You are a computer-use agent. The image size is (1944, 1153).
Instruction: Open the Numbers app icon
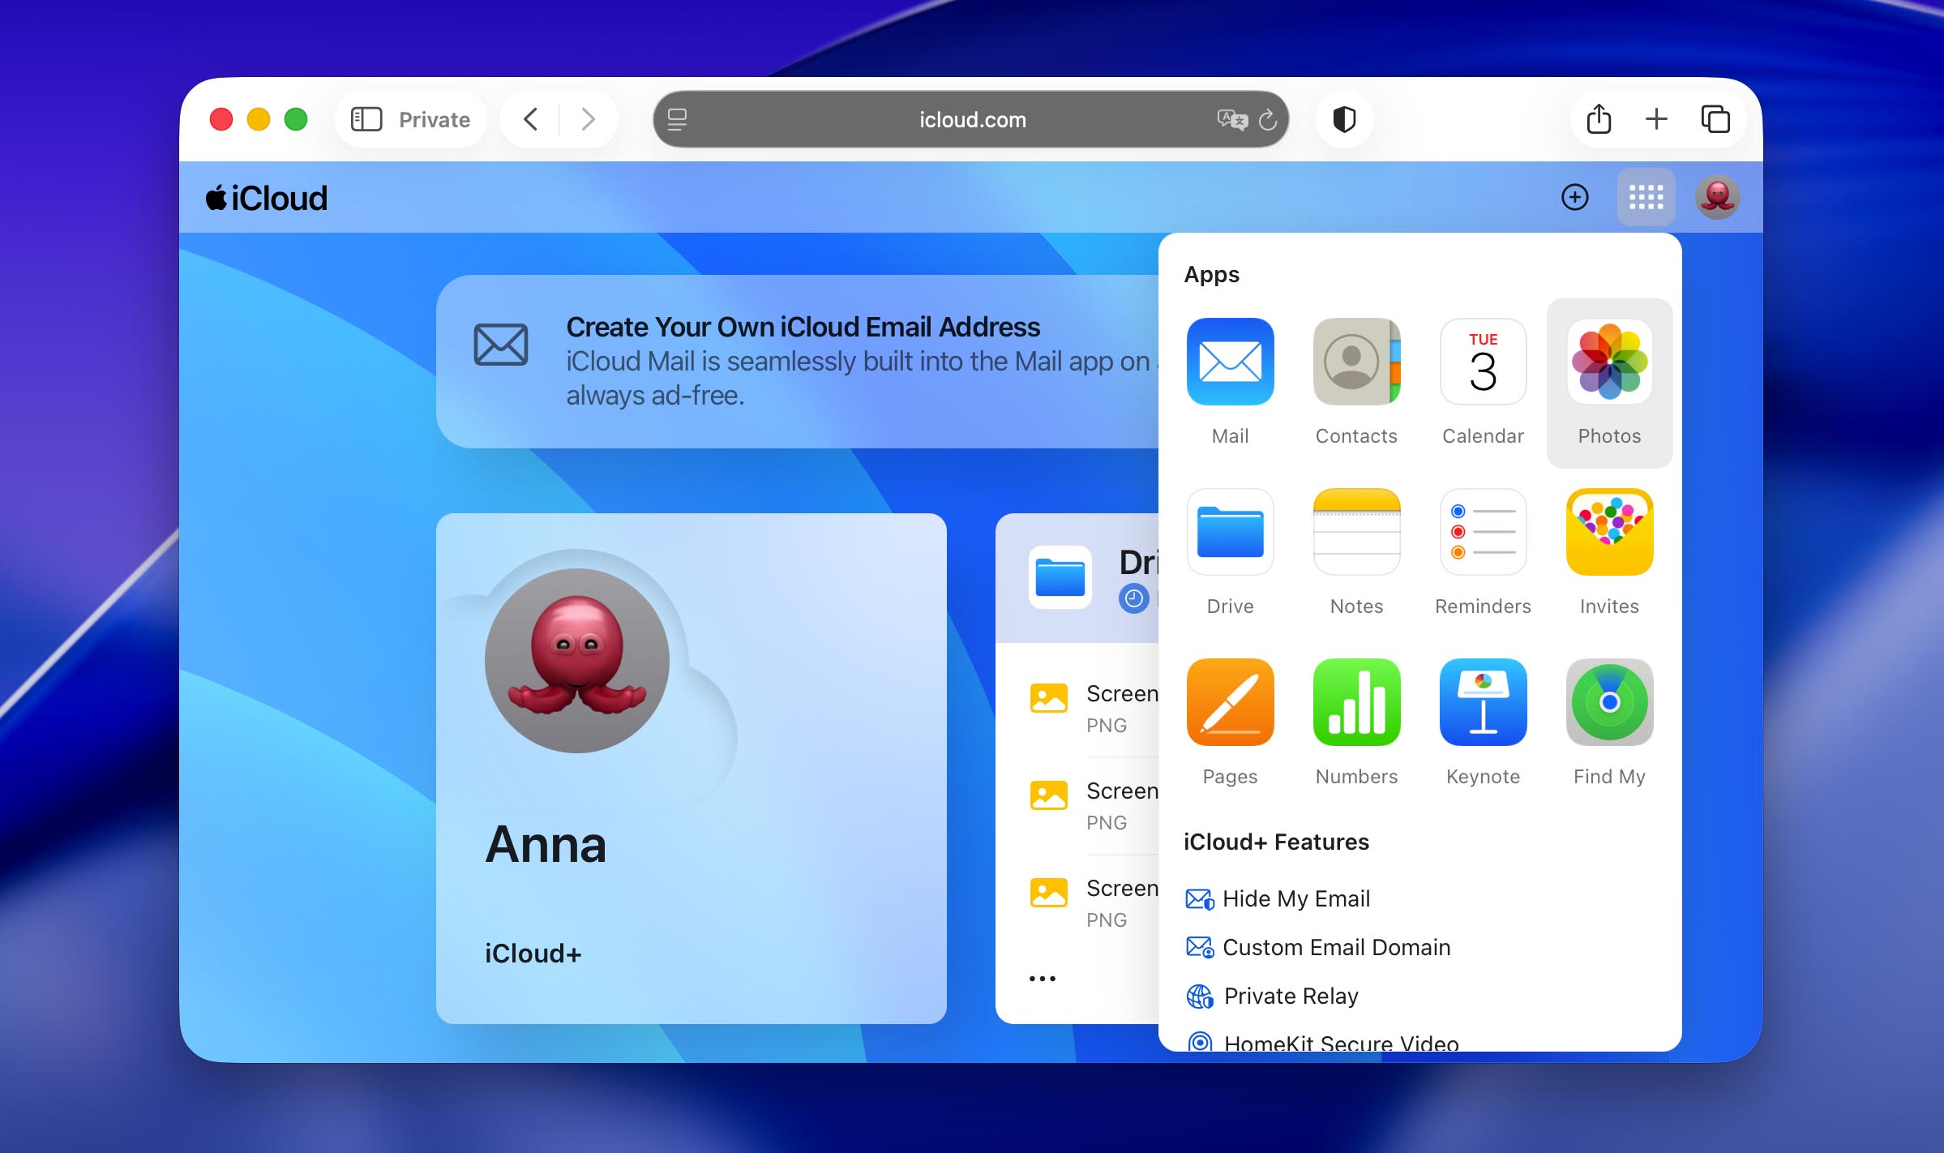coord(1356,702)
